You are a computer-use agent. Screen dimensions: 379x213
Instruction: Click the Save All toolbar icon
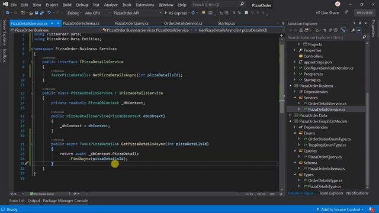41,13
